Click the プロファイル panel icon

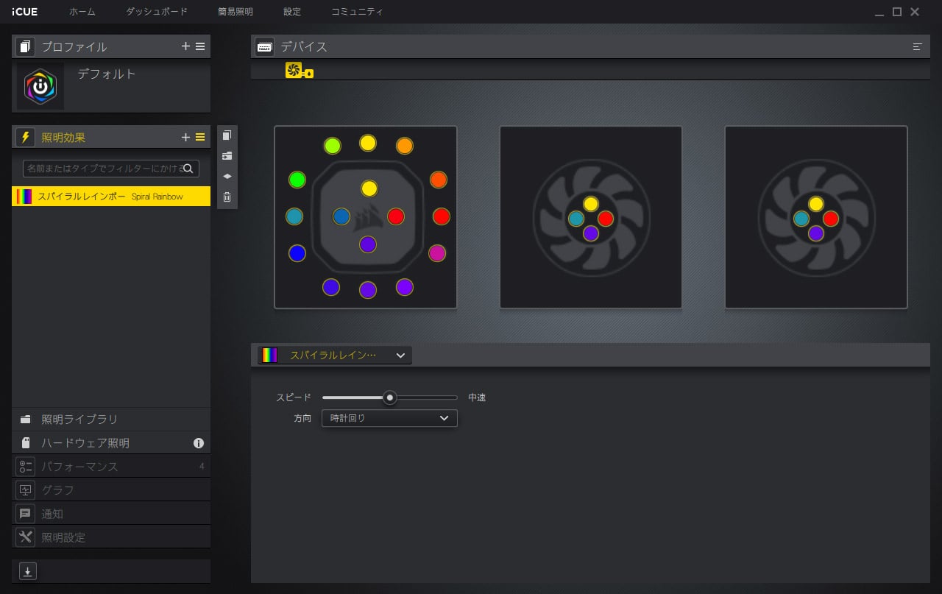pos(26,46)
